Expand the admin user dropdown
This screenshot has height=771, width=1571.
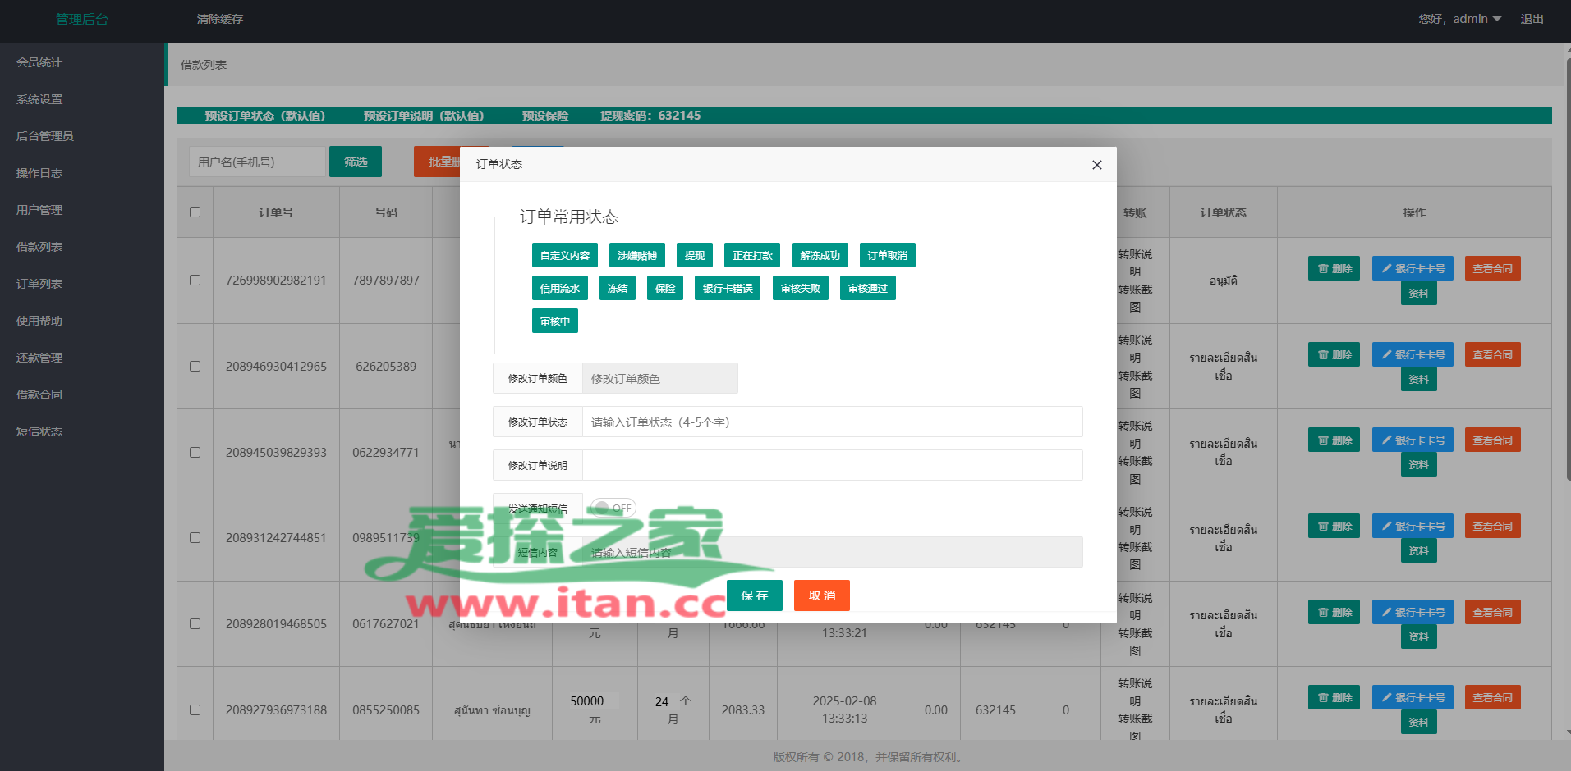click(1460, 19)
